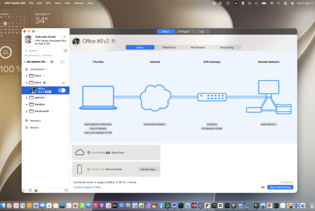Click the Wi-Fi icon in the menu bar
This screenshot has height=211, width=315.
[272, 3]
